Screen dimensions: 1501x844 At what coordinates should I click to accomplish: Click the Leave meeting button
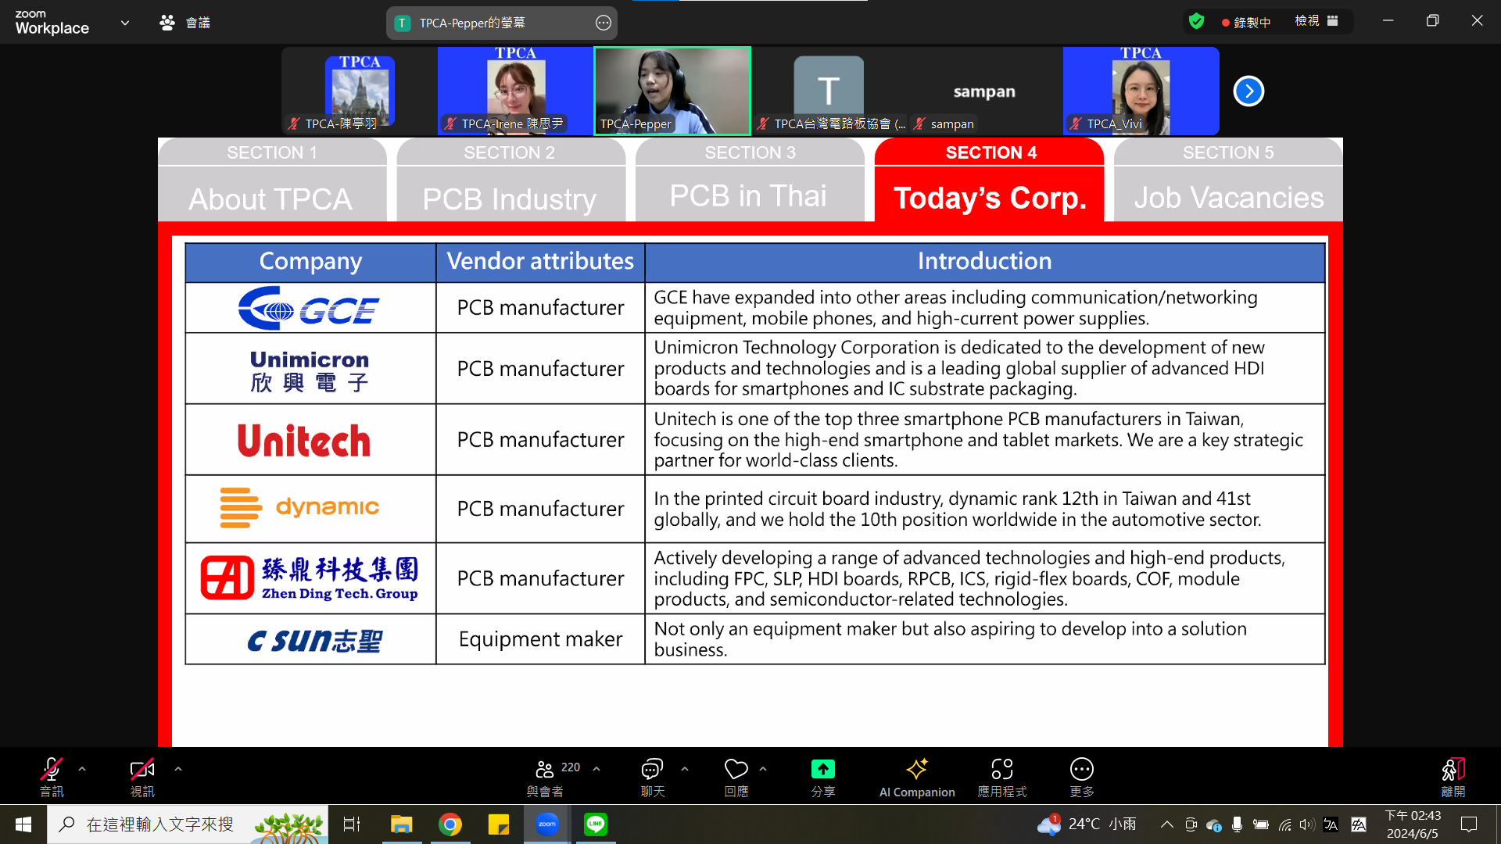coord(1453,777)
